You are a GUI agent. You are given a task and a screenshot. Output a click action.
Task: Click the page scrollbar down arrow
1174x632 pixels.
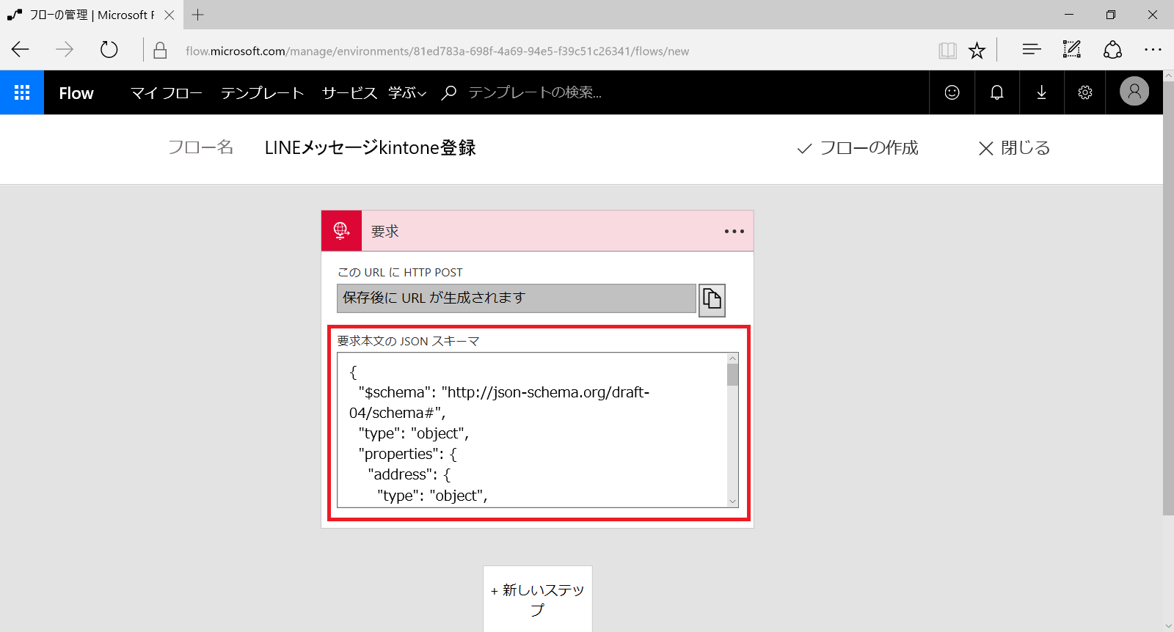point(1168,626)
